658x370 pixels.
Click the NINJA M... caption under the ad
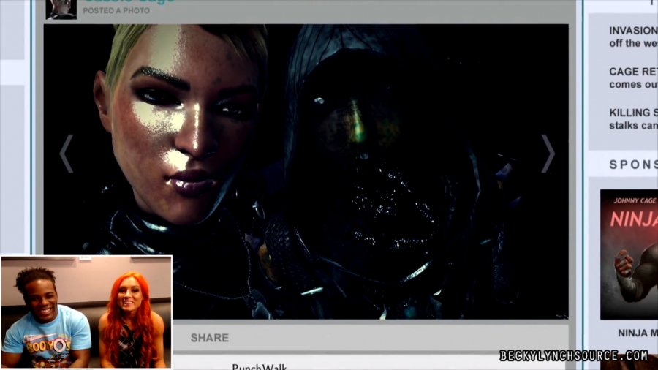pyautogui.click(x=637, y=333)
